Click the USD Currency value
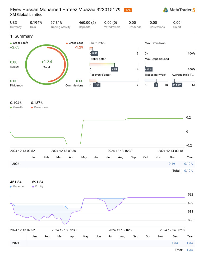The width and height of the screenshot is (203, 271). coord(13,23)
